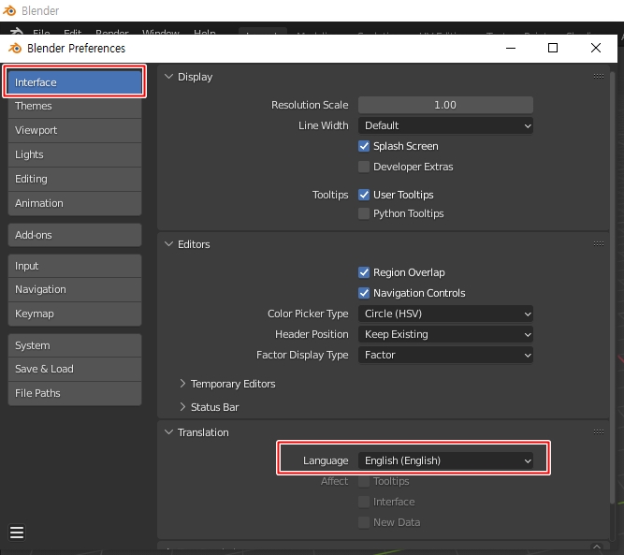
Task: Switch to the Themes tab
Action: [75, 107]
